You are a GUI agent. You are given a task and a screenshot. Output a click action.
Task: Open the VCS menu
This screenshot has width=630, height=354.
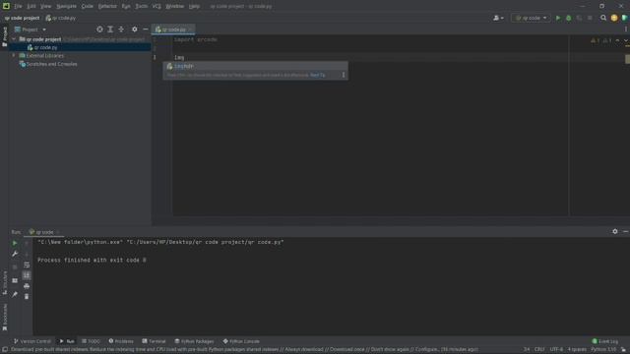157,6
